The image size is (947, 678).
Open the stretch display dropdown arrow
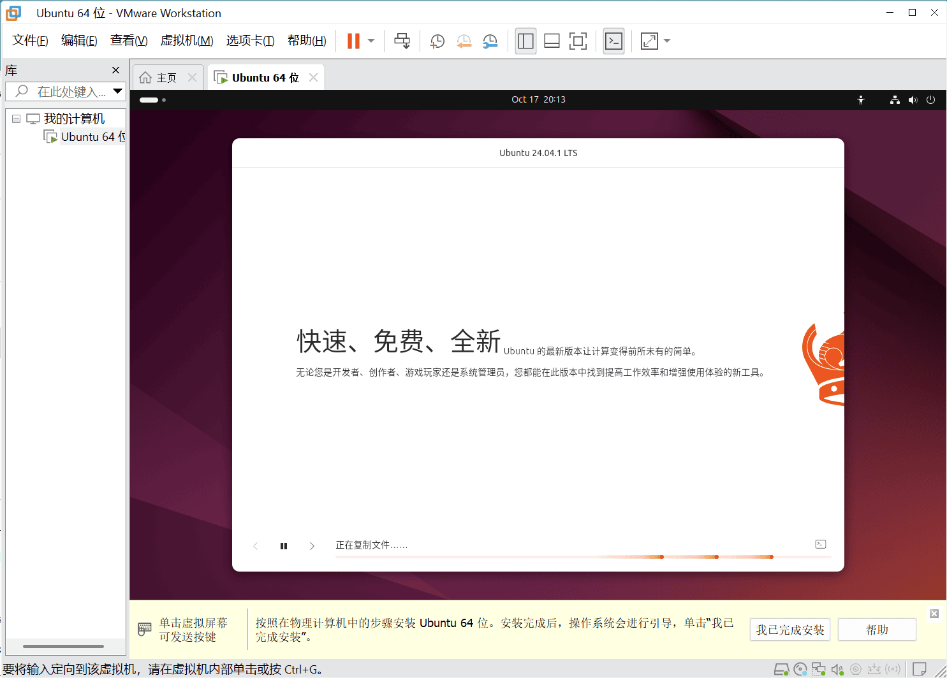[x=667, y=41]
